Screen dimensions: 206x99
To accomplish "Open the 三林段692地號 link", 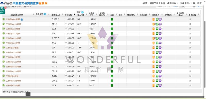I will (12, 76).
